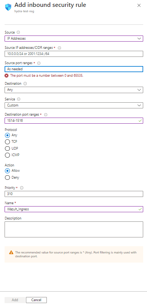This screenshot has height=305, width=147.
Task: Click the Add button
Action: coord(15,300)
